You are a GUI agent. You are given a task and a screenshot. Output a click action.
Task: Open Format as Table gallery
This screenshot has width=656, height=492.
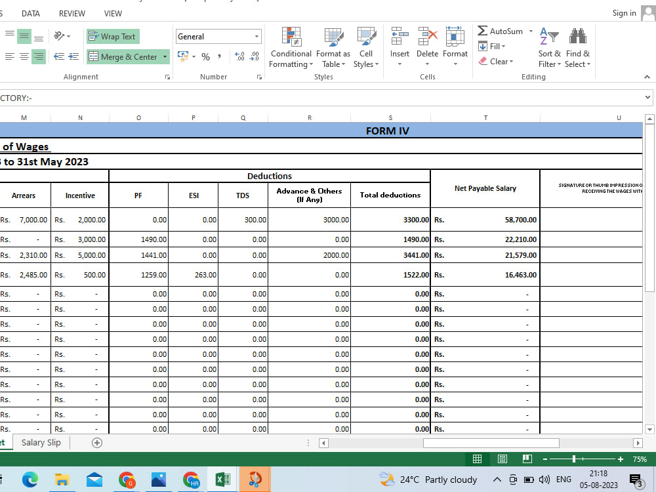(333, 47)
